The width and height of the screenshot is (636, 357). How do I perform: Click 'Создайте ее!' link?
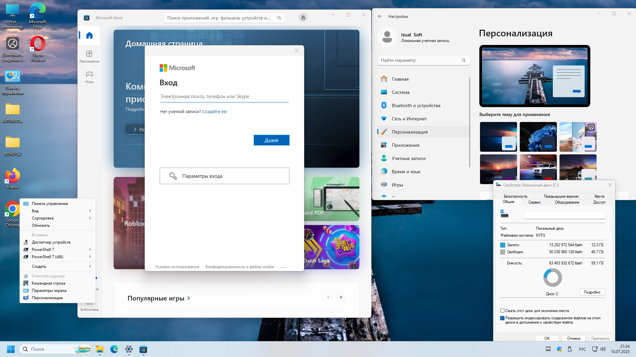point(214,112)
